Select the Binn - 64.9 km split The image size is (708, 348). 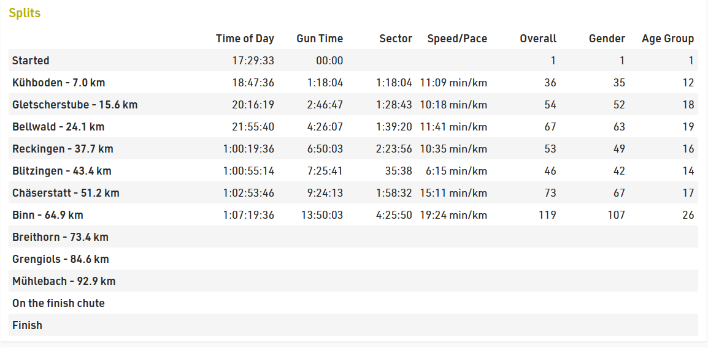pos(353,215)
